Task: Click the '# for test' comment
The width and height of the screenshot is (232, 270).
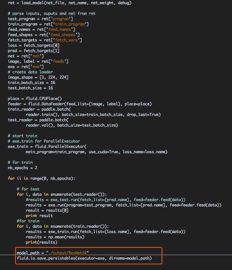Action: [x=28, y=189]
